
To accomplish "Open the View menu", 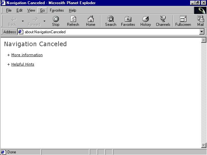I will tap(31, 10).
